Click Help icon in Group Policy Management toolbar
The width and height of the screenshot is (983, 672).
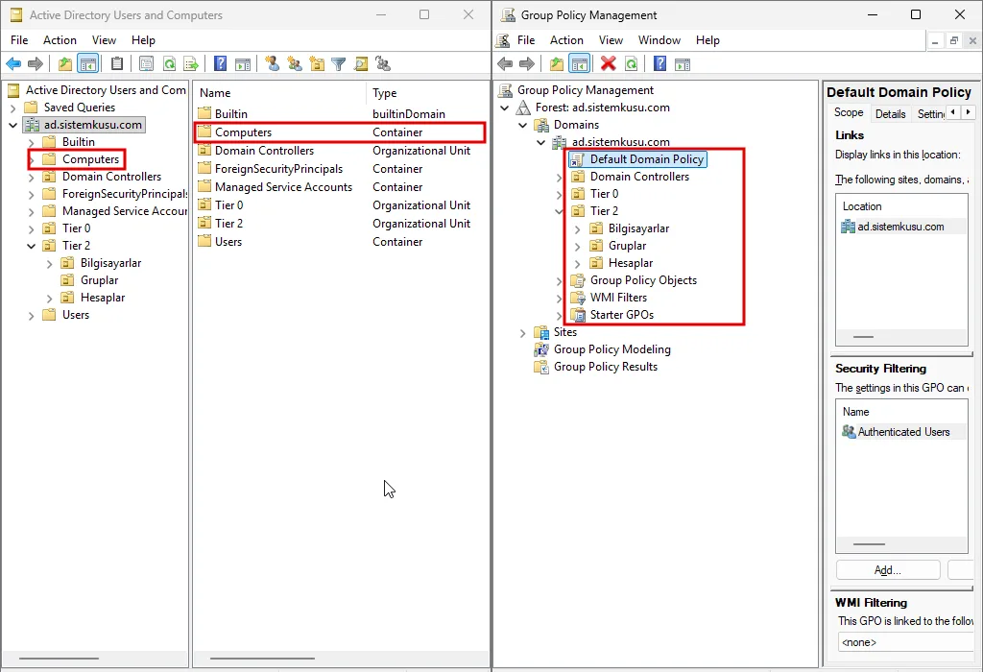tap(660, 63)
